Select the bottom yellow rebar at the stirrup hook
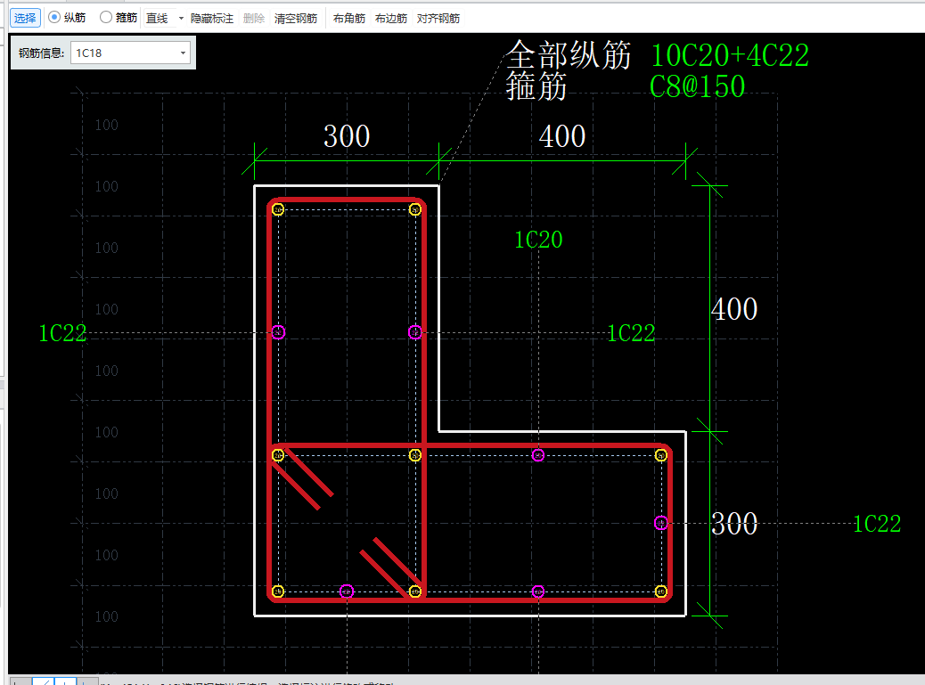 point(414,591)
